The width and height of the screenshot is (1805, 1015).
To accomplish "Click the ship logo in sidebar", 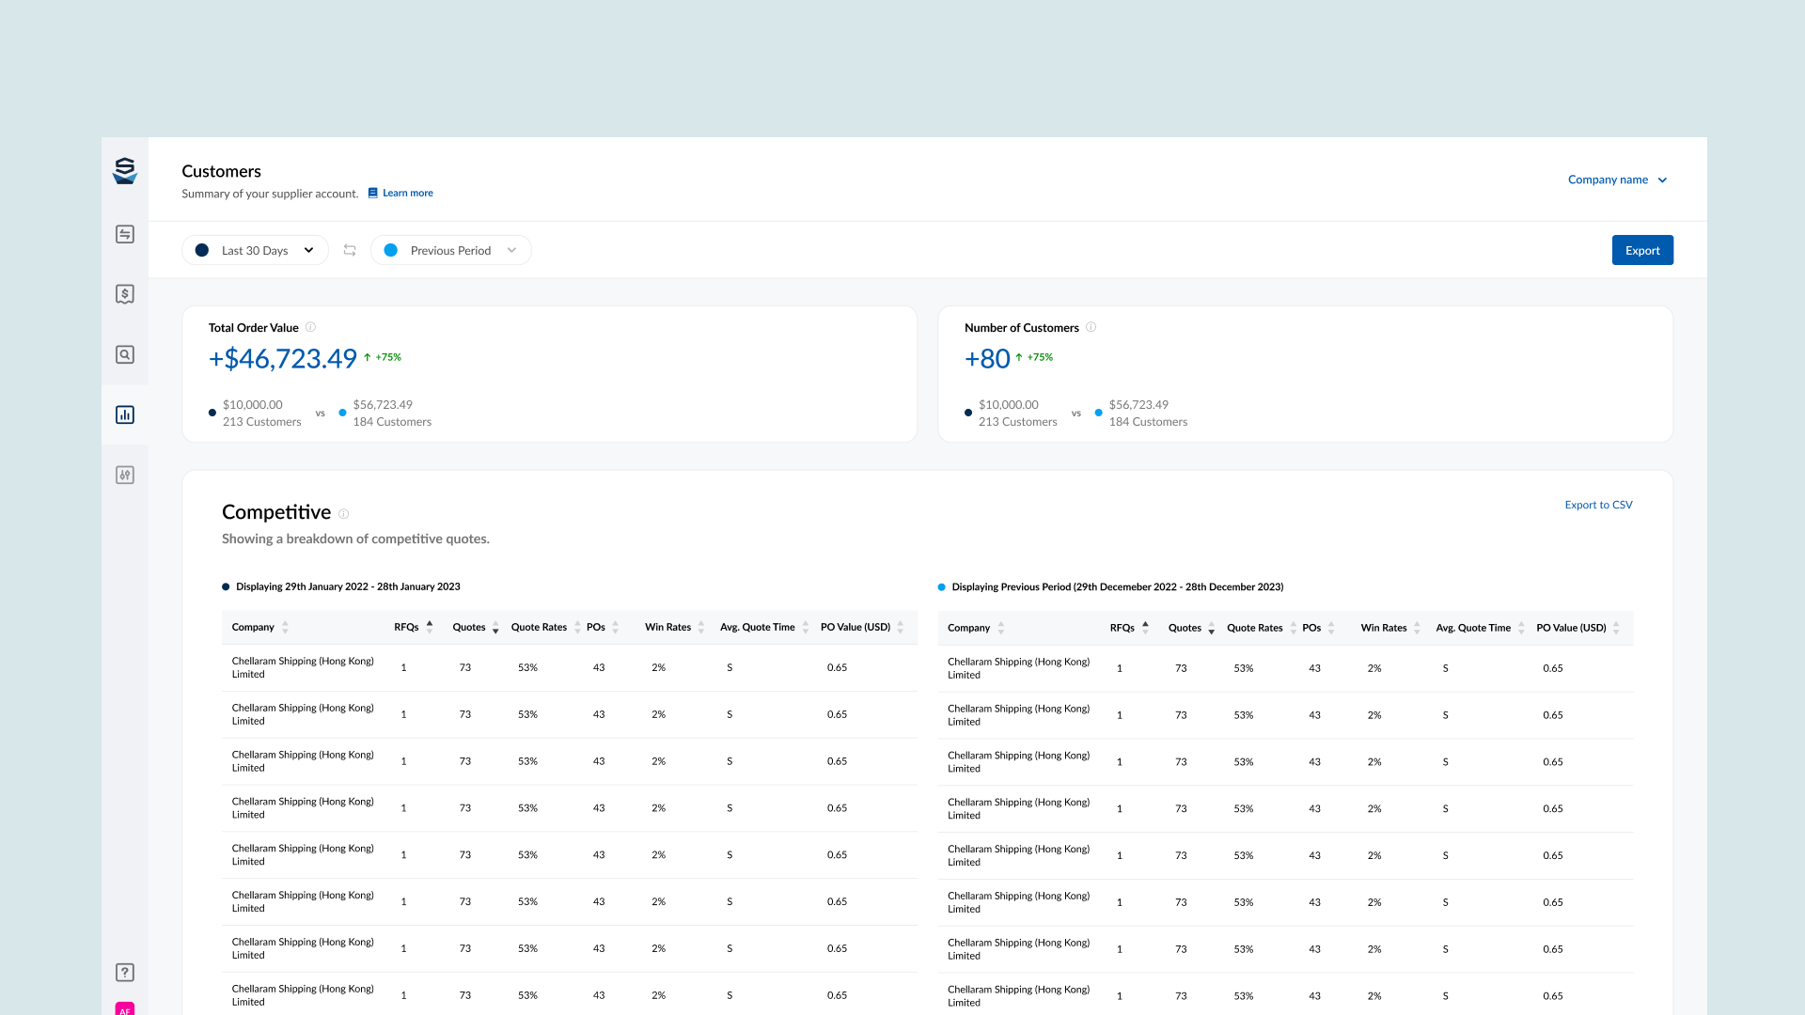I will [x=125, y=171].
